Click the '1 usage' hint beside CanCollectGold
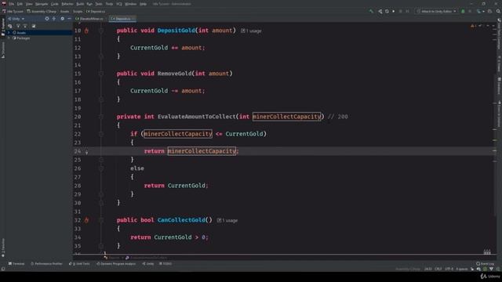 [227, 221]
